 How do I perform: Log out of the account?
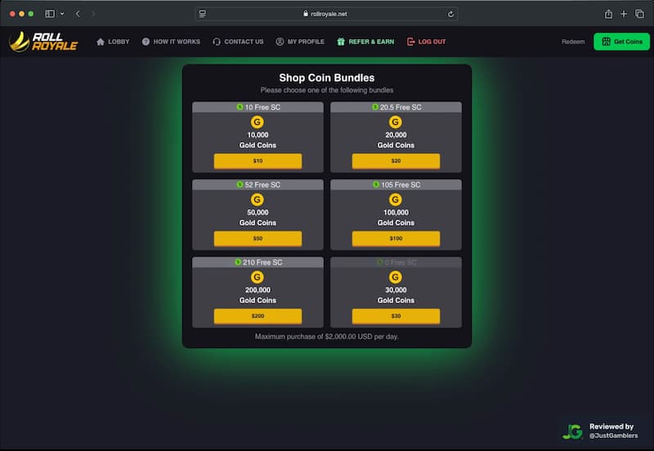pos(426,42)
